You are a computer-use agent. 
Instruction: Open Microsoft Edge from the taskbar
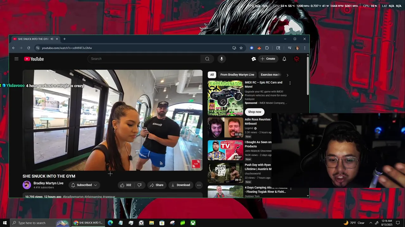[110, 223]
